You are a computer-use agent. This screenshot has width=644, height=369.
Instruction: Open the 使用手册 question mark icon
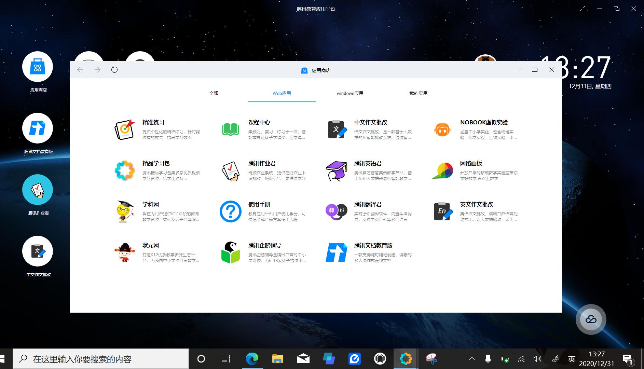[x=231, y=211]
